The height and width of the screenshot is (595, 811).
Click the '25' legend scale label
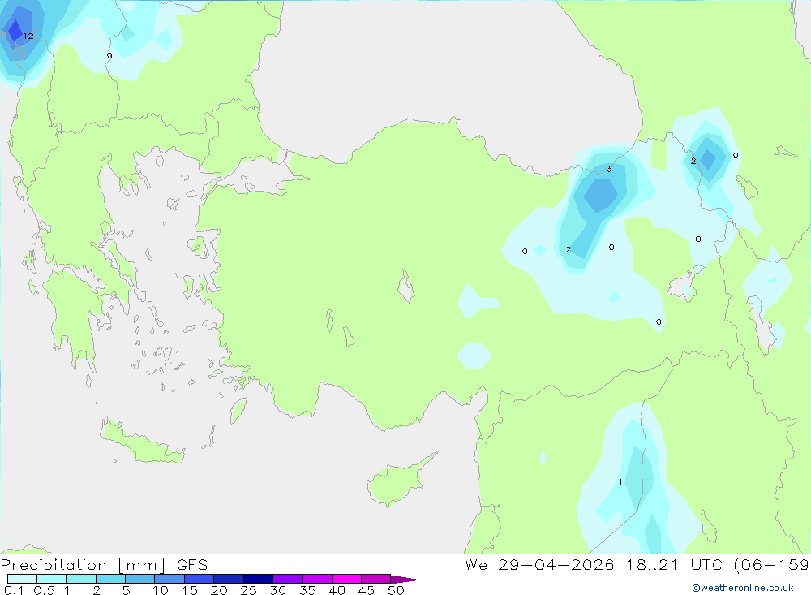pos(249,590)
